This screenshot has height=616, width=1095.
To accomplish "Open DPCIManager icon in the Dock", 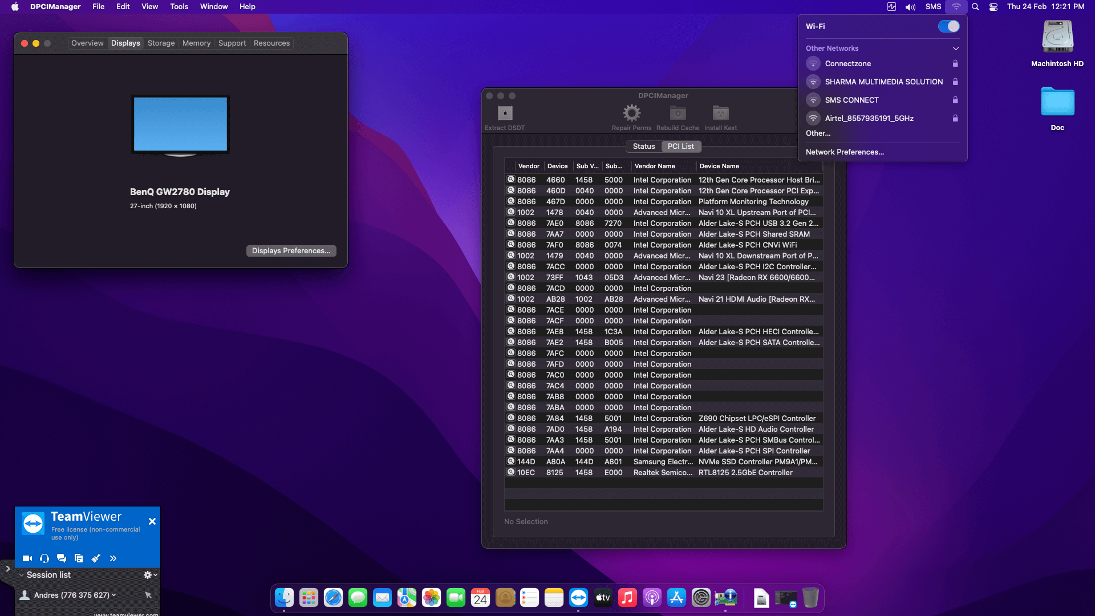I will [725, 598].
